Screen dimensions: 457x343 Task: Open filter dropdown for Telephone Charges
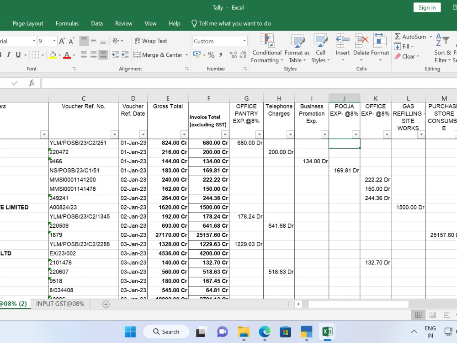click(x=290, y=134)
